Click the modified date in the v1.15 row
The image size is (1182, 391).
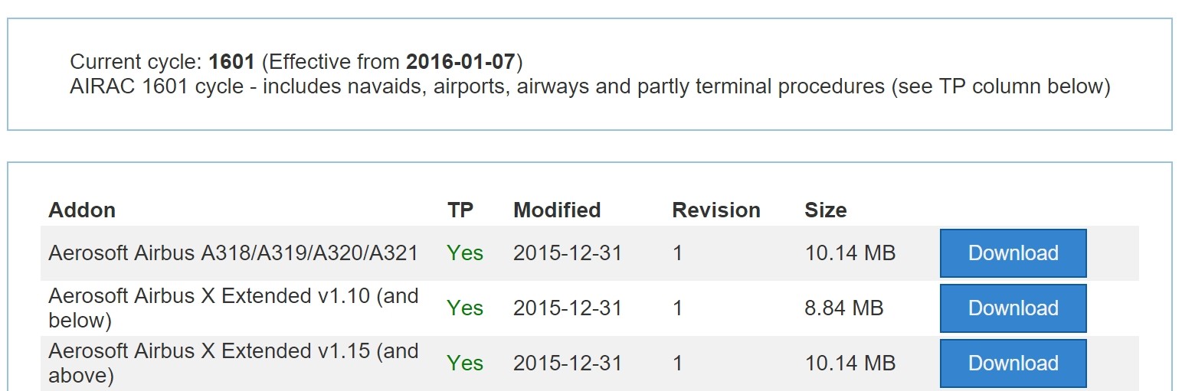pos(568,363)
